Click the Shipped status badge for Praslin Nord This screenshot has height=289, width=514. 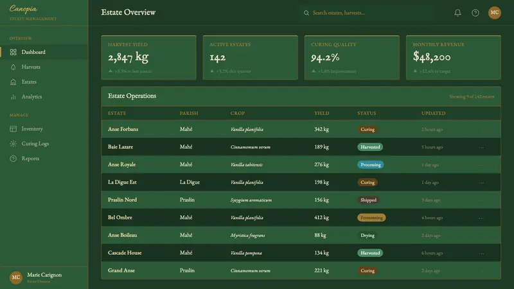[368, 200]
